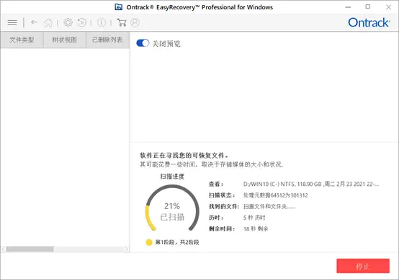Click the yellow stage indicator dot
The width and height of the screenshot is (399, 280).
(x=149, y=243)
